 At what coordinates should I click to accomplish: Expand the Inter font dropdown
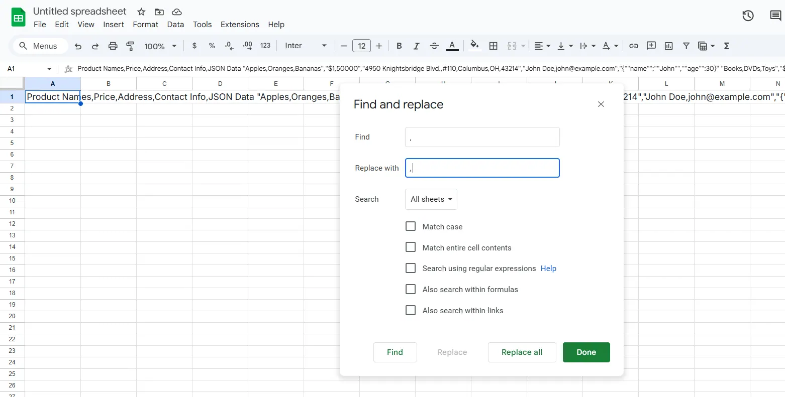[306, 46]
